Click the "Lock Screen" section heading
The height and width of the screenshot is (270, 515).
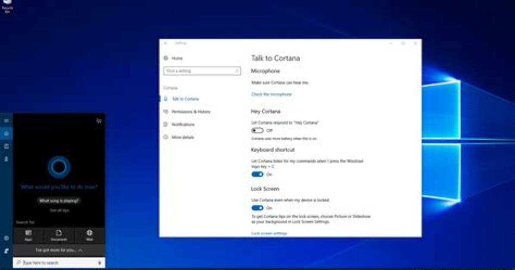tap(265, 189)
